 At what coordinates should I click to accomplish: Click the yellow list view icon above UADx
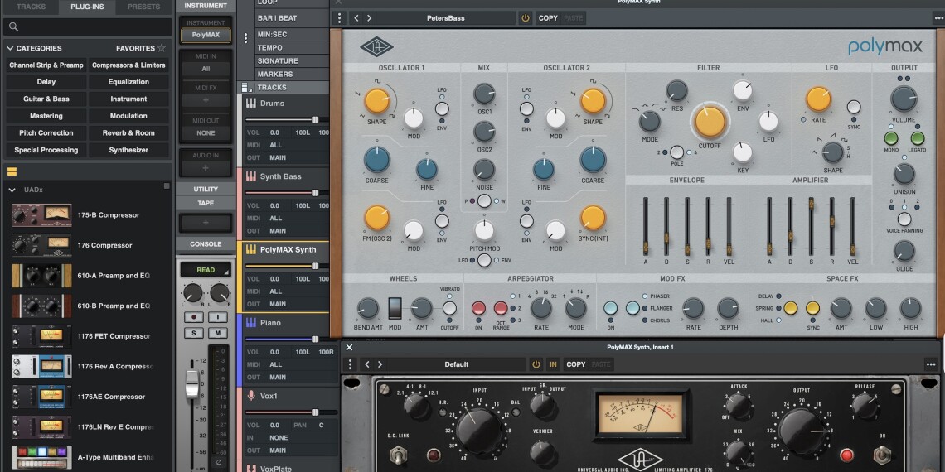point(12,171)
